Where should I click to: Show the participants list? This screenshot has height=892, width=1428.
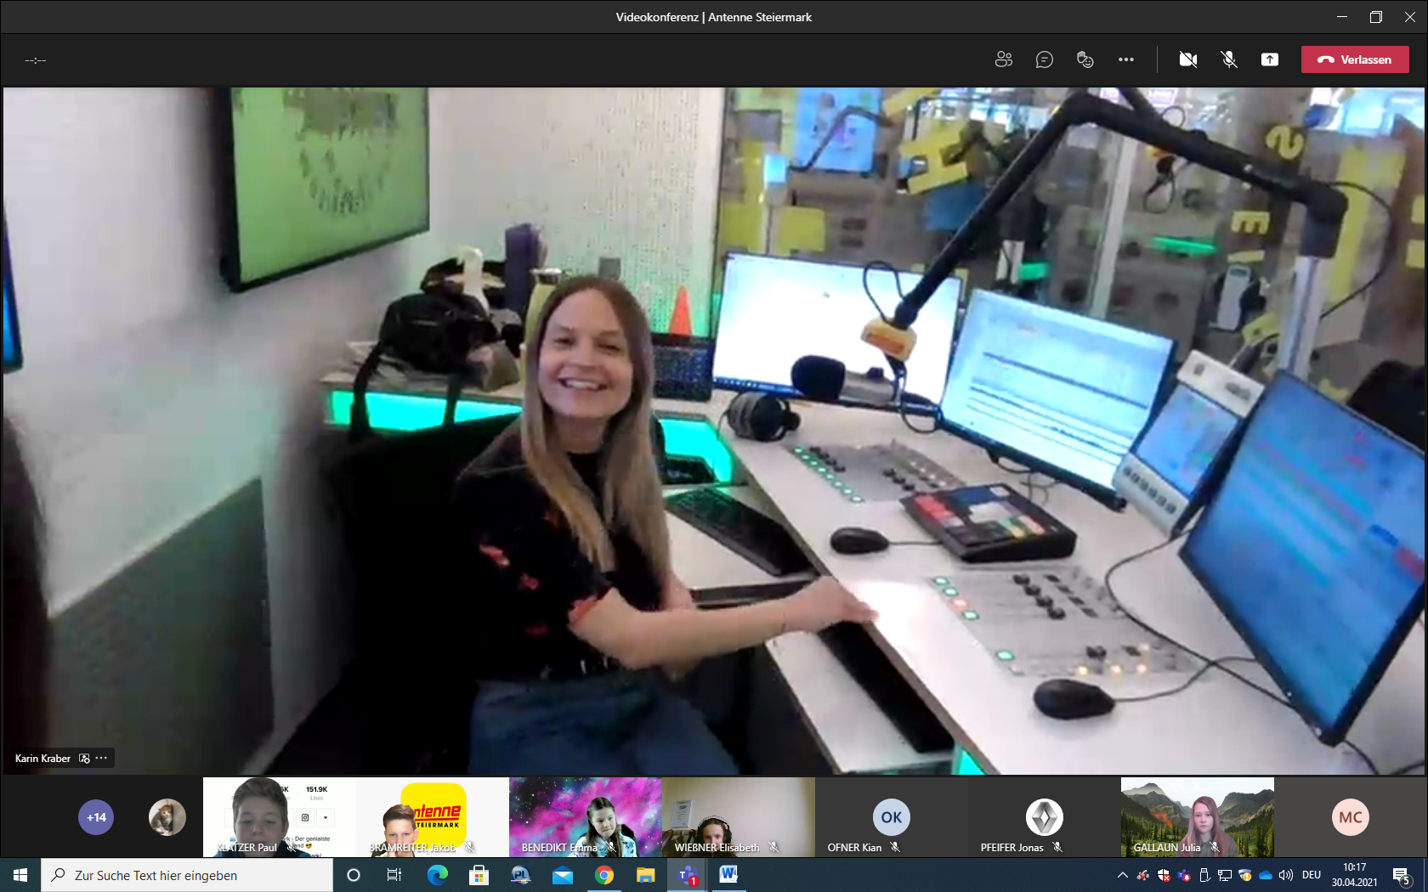click(1003, 59)
